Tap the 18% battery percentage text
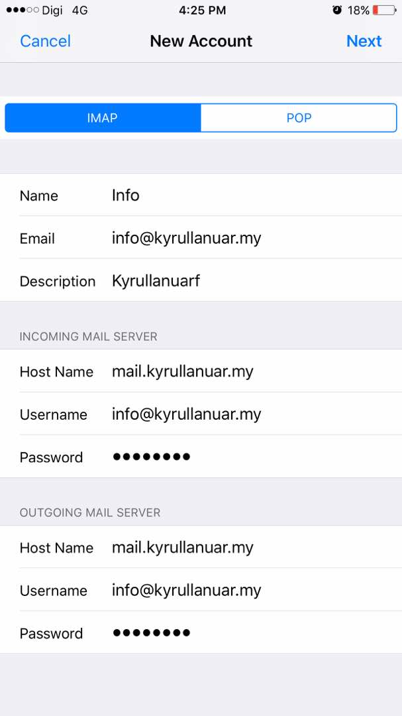Viewport: 402px width, 716px height. coord(358,10)
